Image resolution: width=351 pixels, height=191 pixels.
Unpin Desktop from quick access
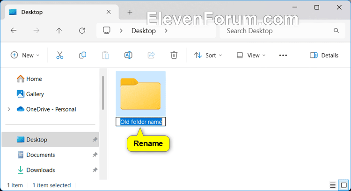[95, 140]
